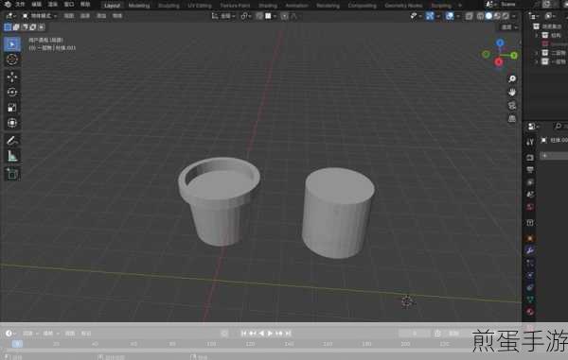Viewport: 568px width, 360px height.
Task: Jump to the first frame
Action: (243, 334)
